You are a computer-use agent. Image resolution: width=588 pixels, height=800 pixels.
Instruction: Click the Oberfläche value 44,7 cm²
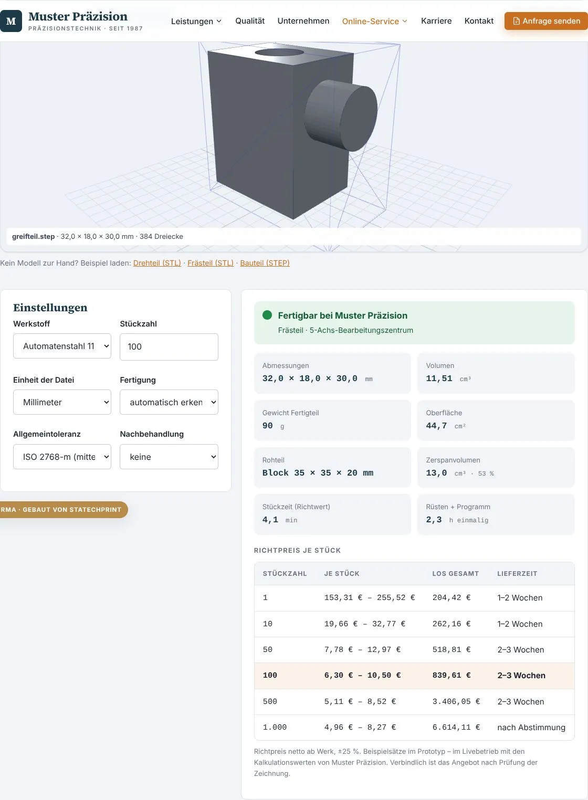446,426
